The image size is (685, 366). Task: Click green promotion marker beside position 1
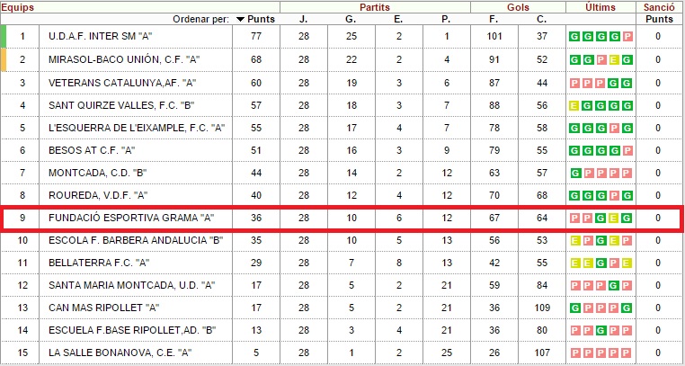pos(3,36)
